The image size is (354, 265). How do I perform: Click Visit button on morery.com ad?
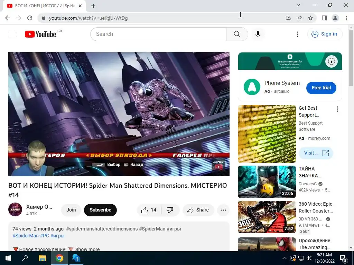click(316, 153)
